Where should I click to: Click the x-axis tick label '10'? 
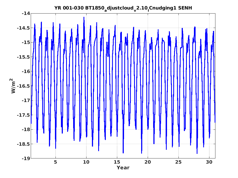tap(86, 162)
